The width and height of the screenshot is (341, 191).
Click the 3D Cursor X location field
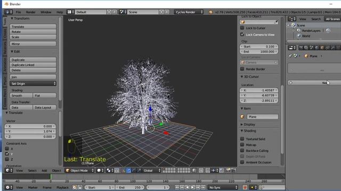tap(259, 90)
